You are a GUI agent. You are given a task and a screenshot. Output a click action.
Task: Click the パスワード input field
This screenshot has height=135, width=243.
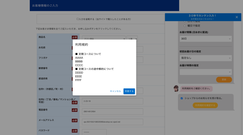(94, 132)
